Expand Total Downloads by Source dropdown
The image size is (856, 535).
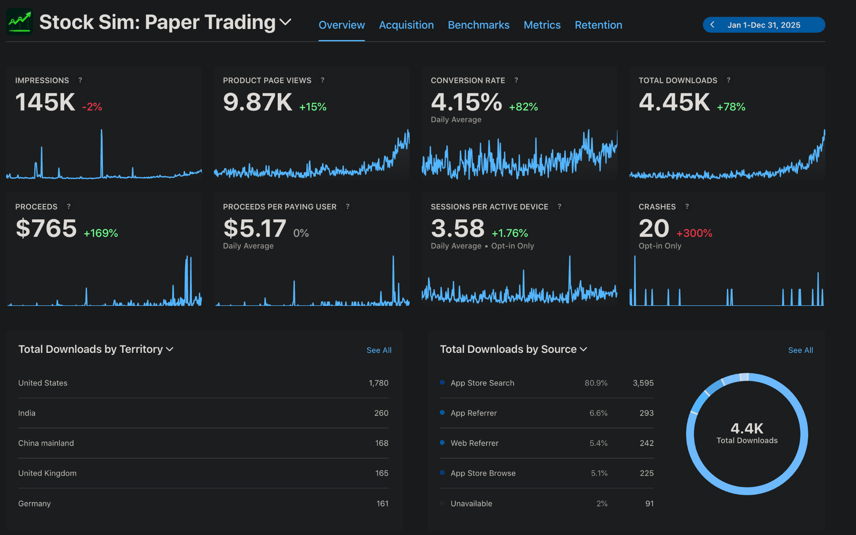tap(513, 349)
